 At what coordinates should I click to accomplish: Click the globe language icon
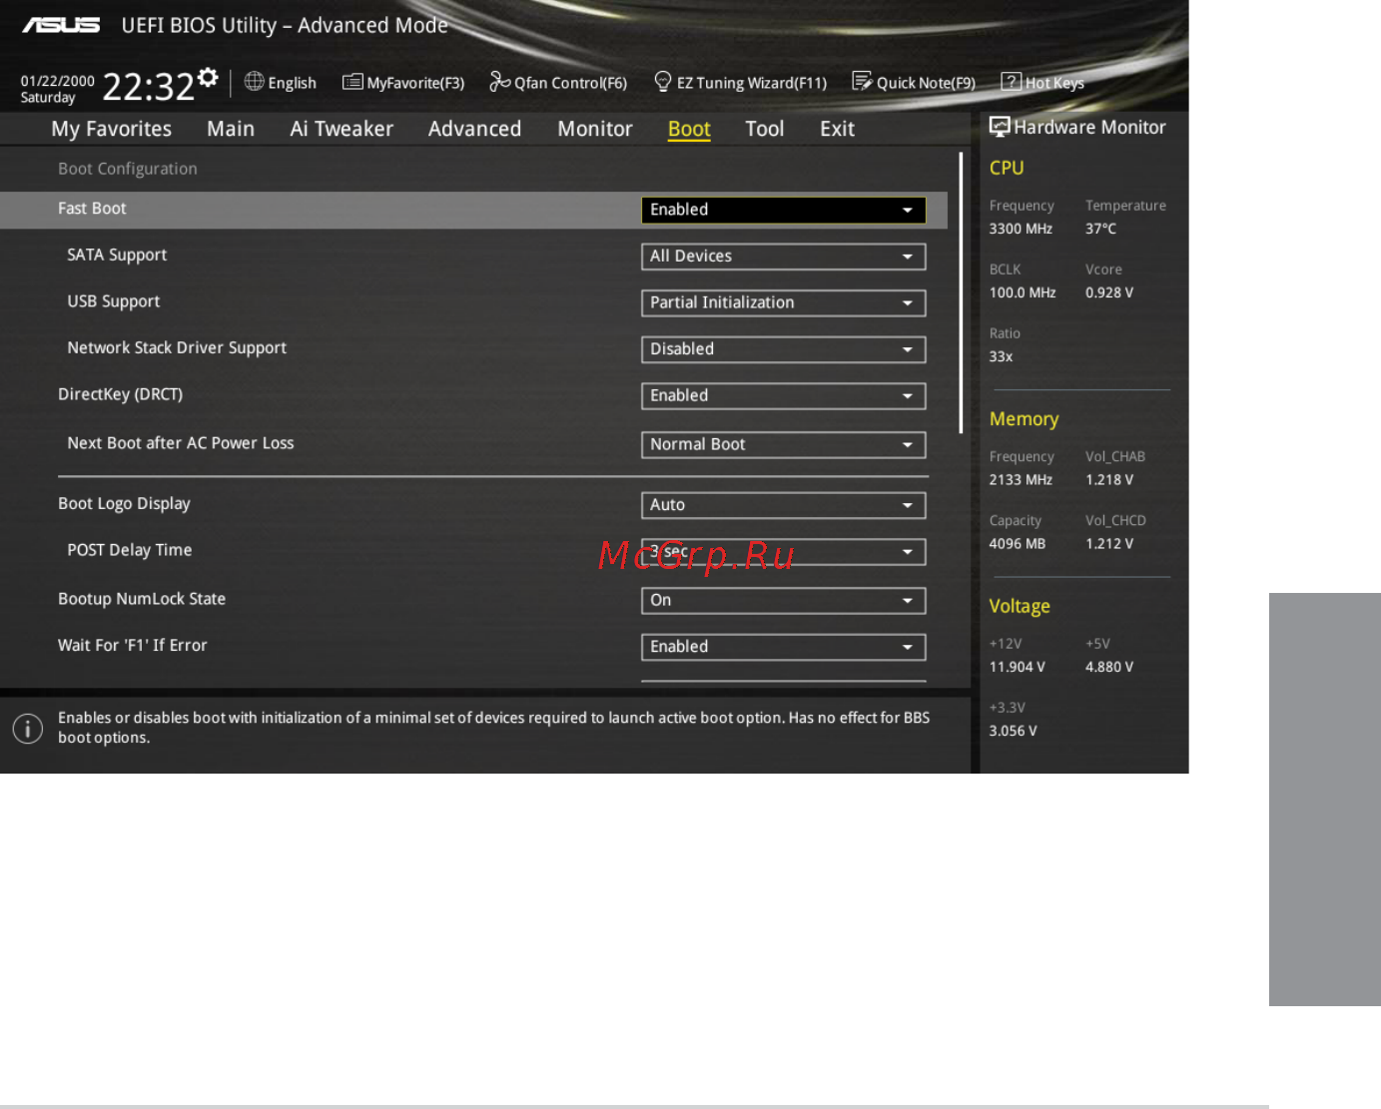coord(255,82)
